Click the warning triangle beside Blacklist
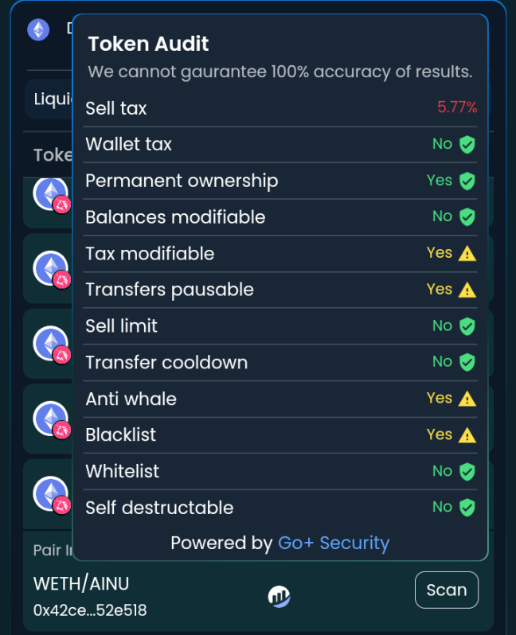 coord(467,435)
